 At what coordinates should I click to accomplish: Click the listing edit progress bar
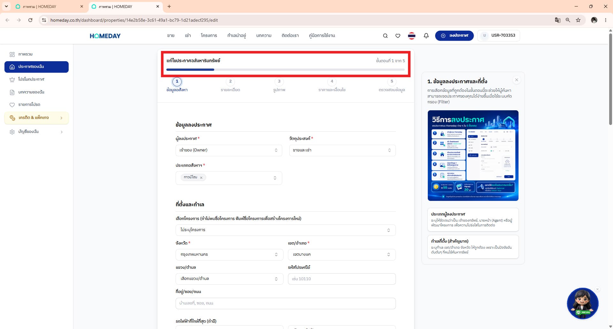(x=285, y=69)
